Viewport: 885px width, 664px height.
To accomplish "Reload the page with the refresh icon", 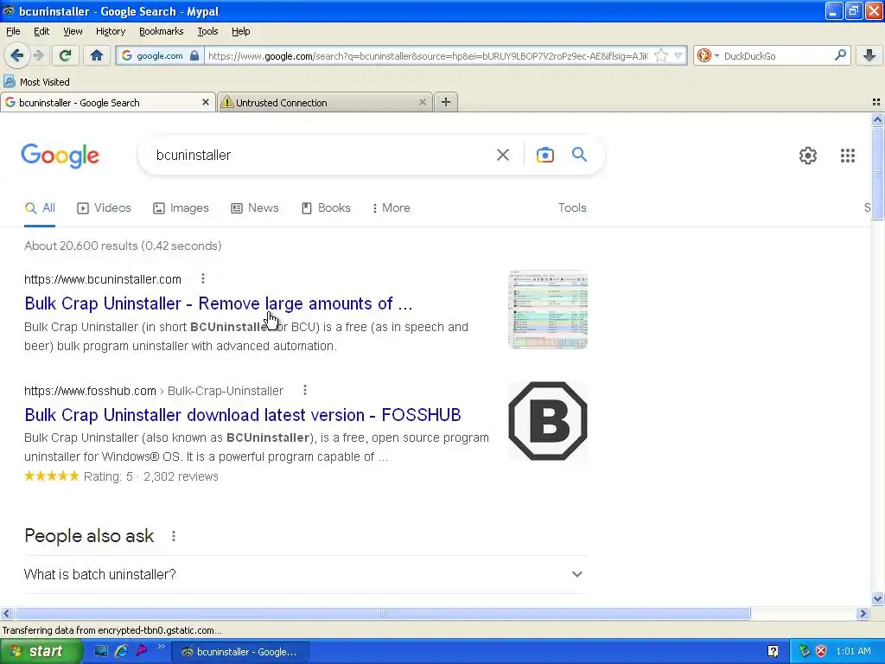I will (66, 55).
